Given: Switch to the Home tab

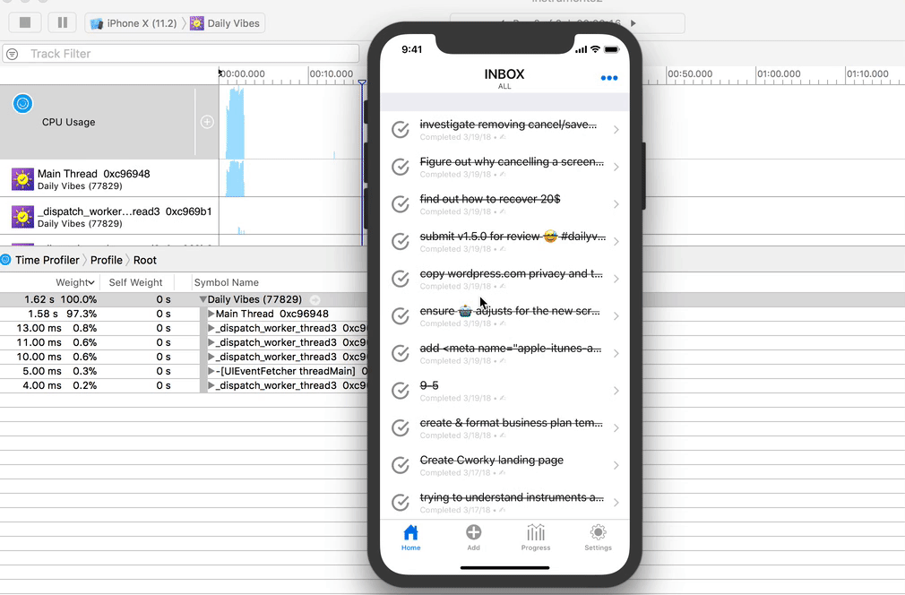Looking at the screenshot, I should tap(411, 538).
